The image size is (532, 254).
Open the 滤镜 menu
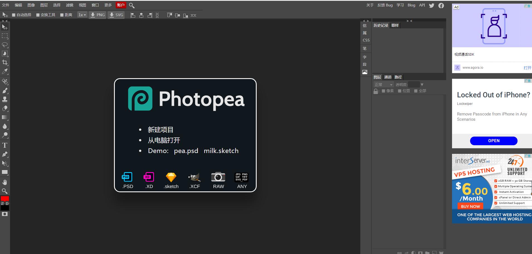tap(69, 5)
